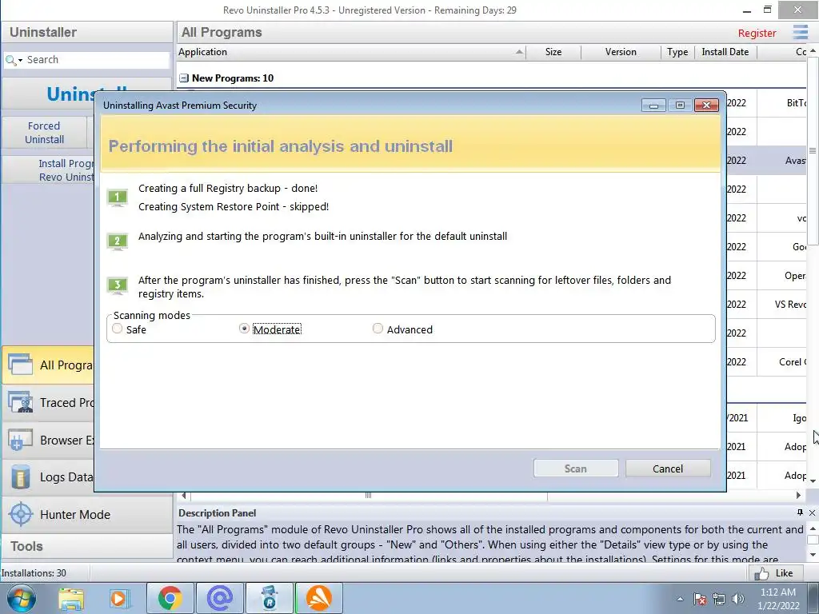Collapse the New Programs group

point(184,78)
